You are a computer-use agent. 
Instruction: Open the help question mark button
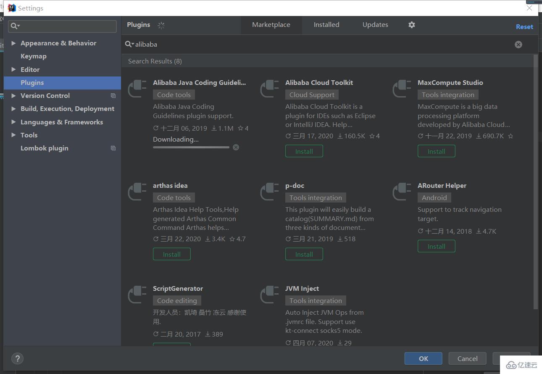(17, 358)
